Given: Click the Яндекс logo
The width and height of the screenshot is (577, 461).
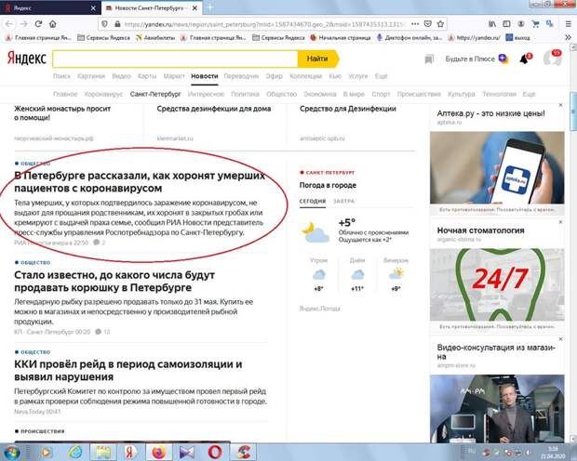Looking at the screenshot, I should 26,59.
